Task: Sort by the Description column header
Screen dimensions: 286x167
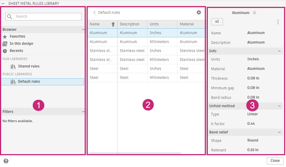Action: 132,24
